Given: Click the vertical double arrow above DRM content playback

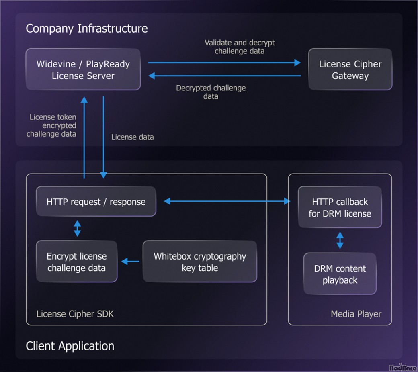Looking at the screenshot, I should point(340,240).
